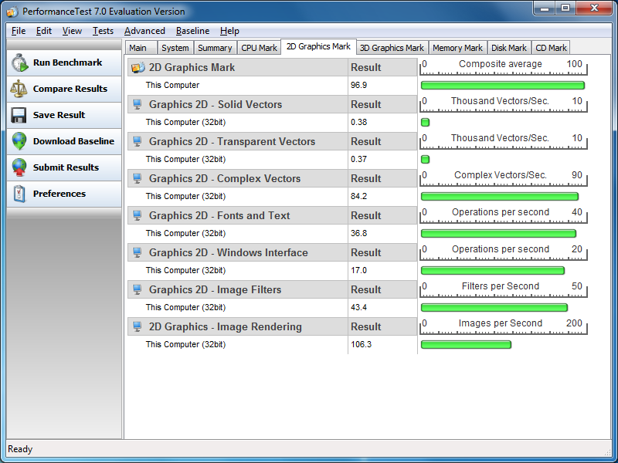The width and height of the screenshot is (618, 463).
Task: Click the monitor icon beside Fonts and Text
Action: pyautogui.click(x=138, y=215)
